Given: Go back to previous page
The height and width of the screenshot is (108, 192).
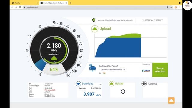Looking at the screenshot, I should coord(12,7).
